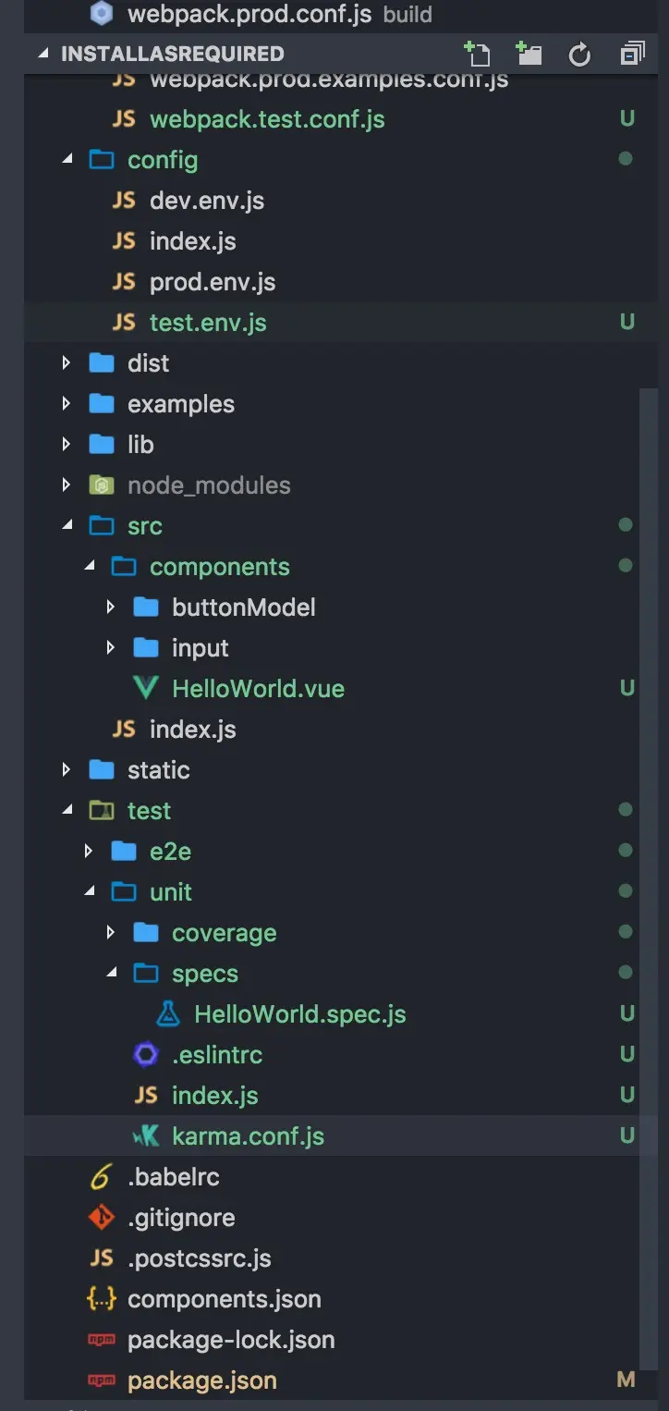Open test.env.js in config folder
This screenshot has width=669, height=1411.
208,323
